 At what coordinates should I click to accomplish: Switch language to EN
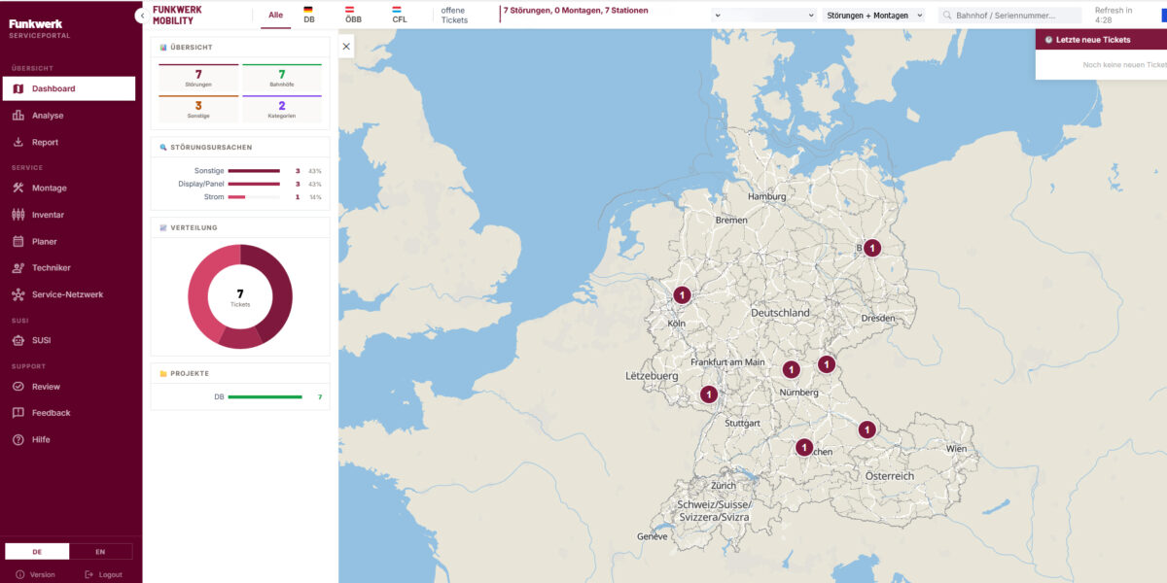click(100, 551)
